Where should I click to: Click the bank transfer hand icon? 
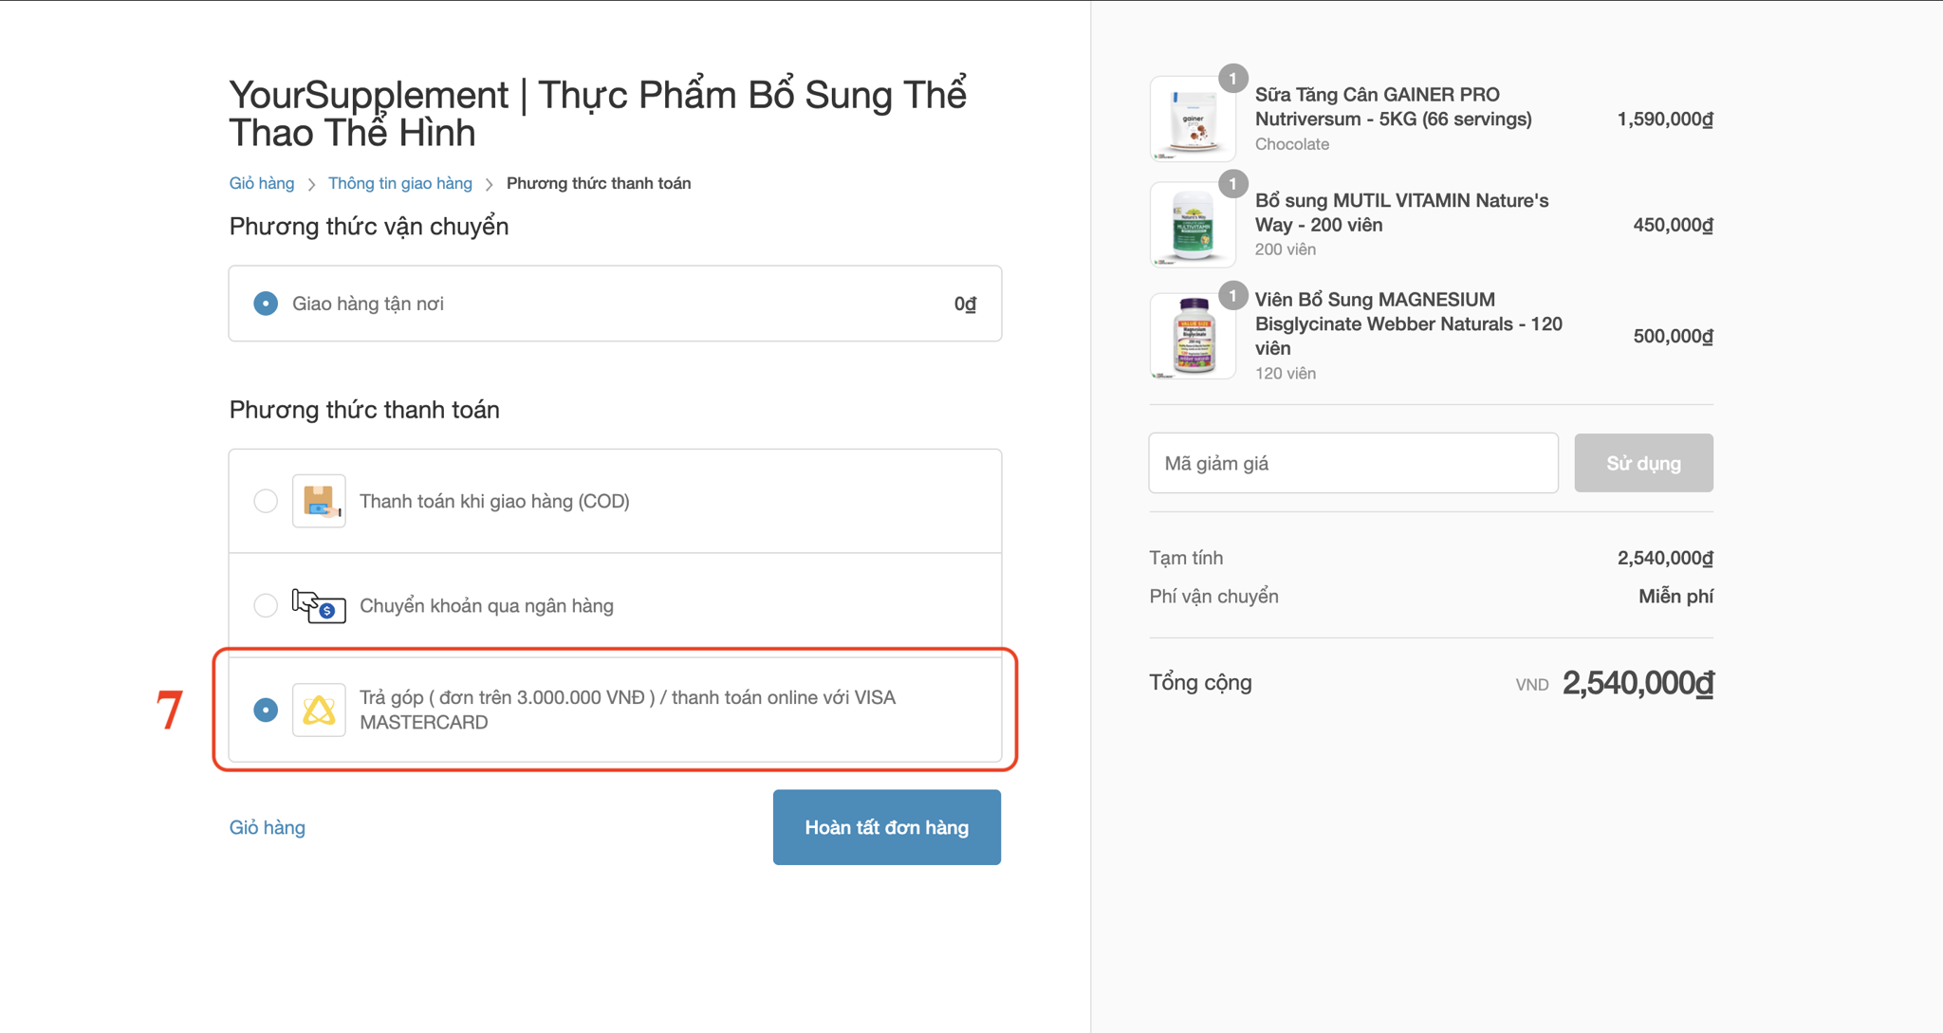click(x=319, y=605)
